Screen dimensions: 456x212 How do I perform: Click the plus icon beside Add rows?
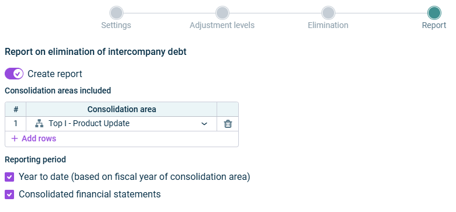[14, 138]
